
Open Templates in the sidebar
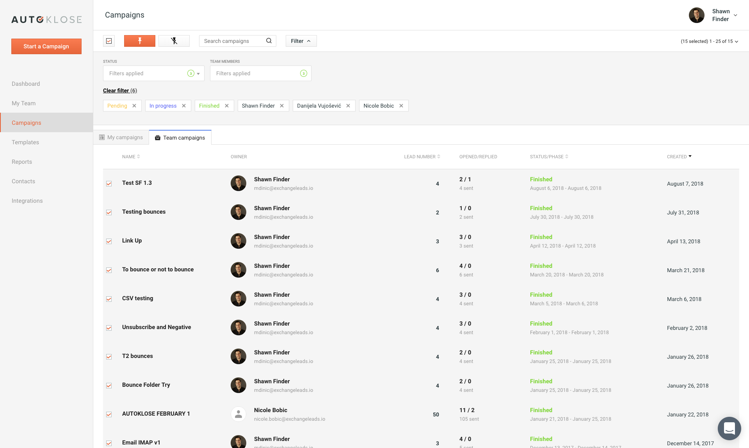tap(25, 142)
